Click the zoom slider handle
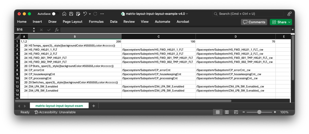 click(x=259, y=112)
